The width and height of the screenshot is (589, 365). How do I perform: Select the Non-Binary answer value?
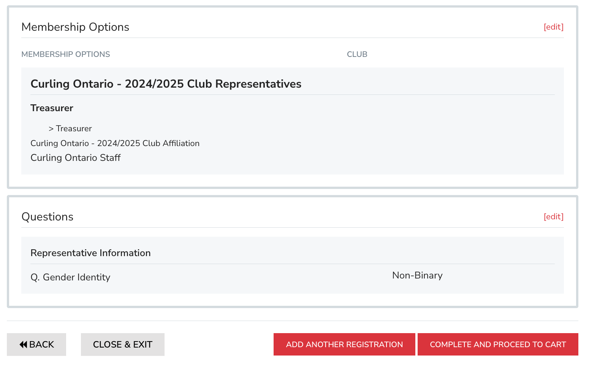pos(417,275)
